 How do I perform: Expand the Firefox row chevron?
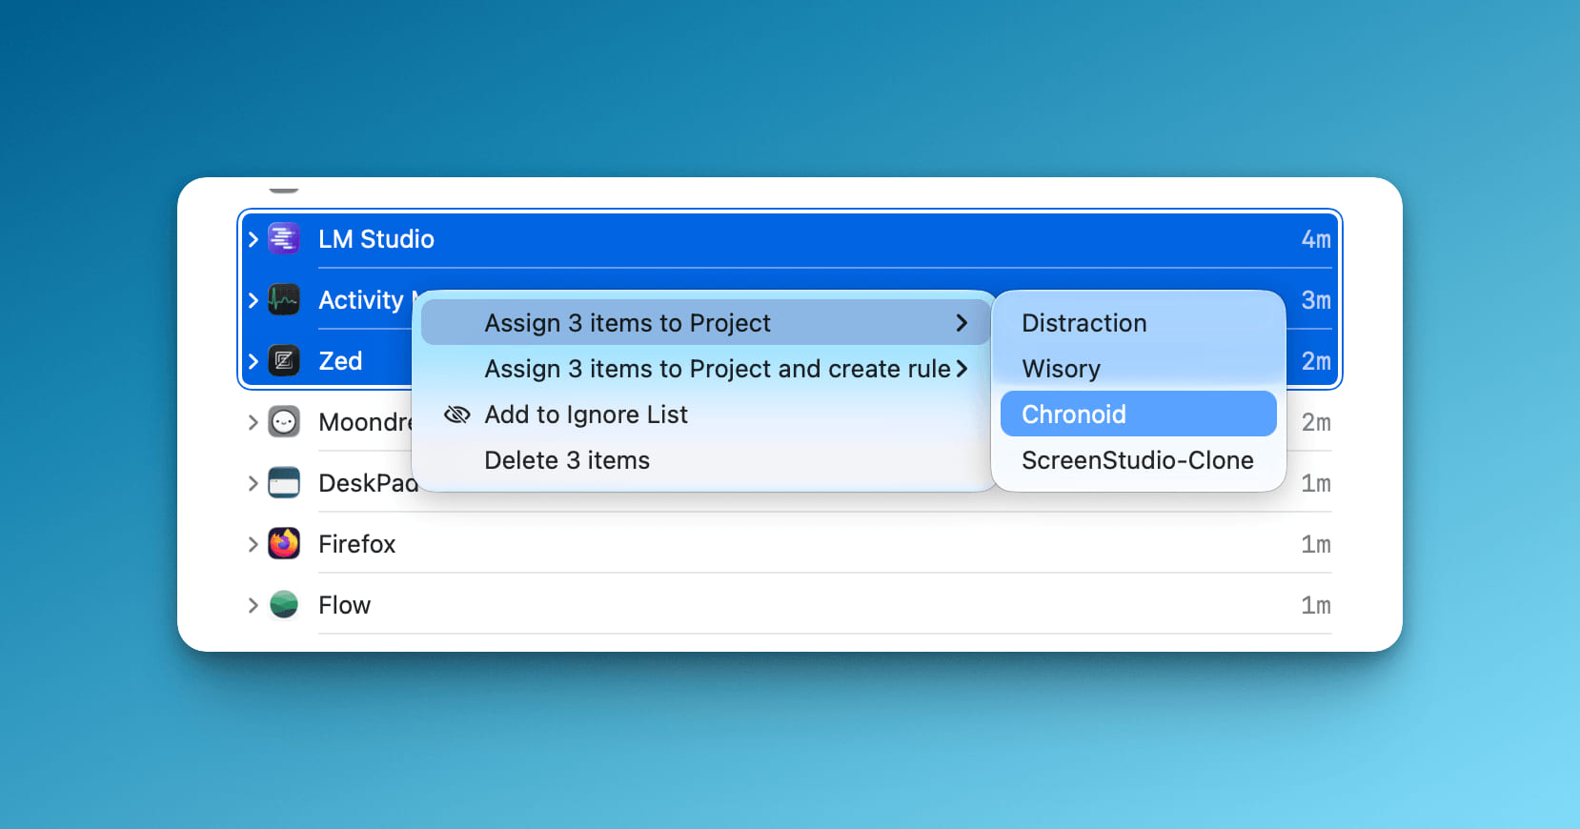click(253, 544)
